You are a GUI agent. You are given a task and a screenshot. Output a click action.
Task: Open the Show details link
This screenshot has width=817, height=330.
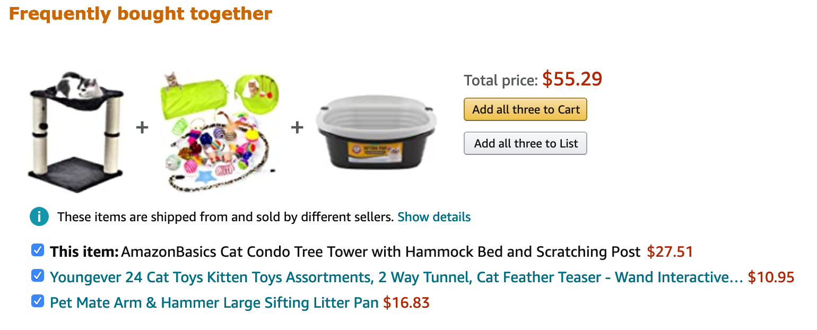point(434,217)
